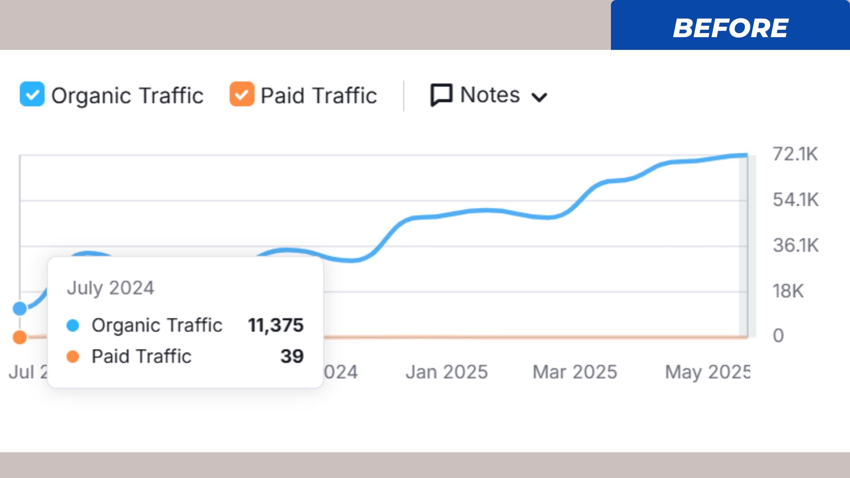This screenshot has width=850, height=478.
Task: Click the organic value 11,375 in tooltip
Action: click(275, 325)
